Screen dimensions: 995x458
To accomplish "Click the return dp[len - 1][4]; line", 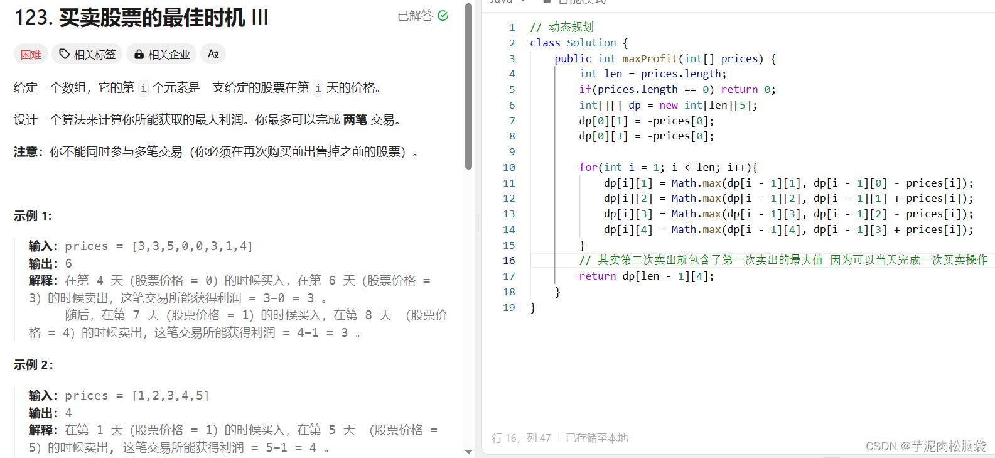I will pos(647,276).
